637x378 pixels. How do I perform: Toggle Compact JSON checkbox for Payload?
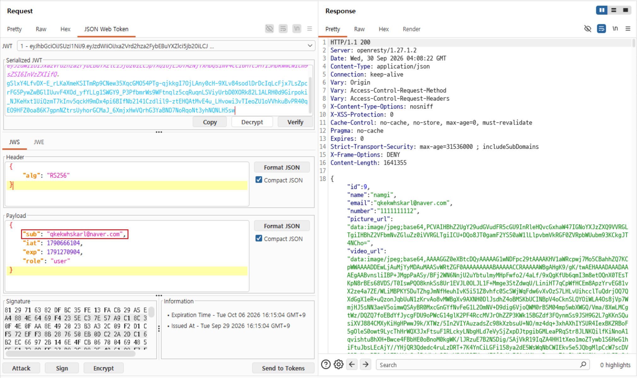(259, 238)
